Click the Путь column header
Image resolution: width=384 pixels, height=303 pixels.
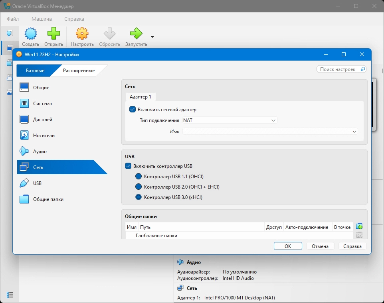click(201, 227)
